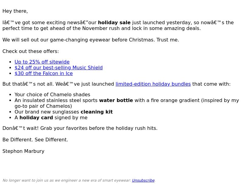Click the bold "holiday sale" text

(x=114, y=22)
